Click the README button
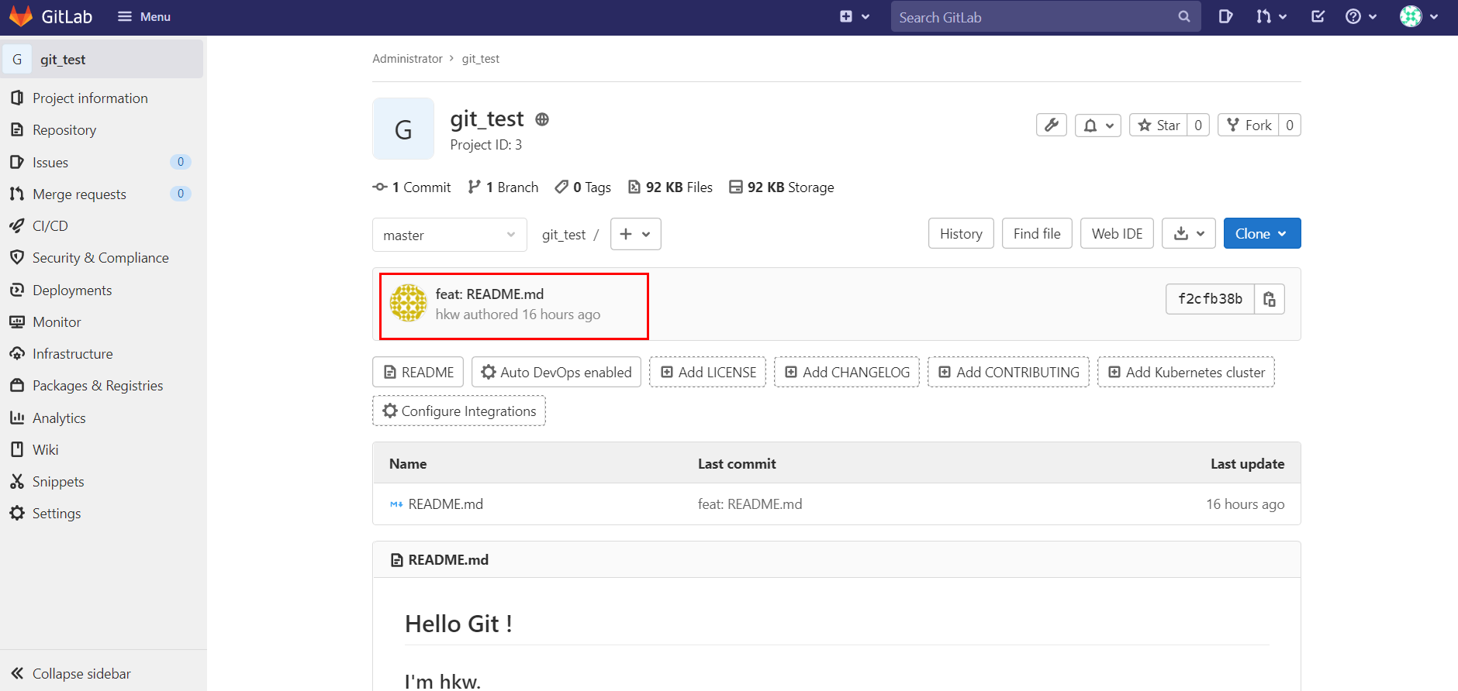The image size is (1458, 691). coord(418,372)
